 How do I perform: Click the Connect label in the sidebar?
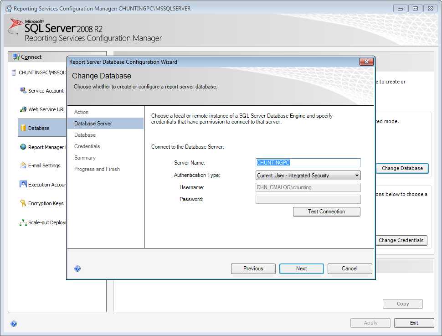(31, 57)
